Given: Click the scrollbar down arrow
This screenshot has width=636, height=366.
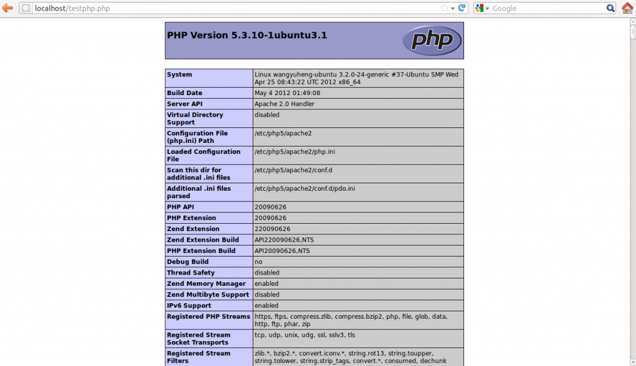Looking at the screenshot, I should 633,362.
